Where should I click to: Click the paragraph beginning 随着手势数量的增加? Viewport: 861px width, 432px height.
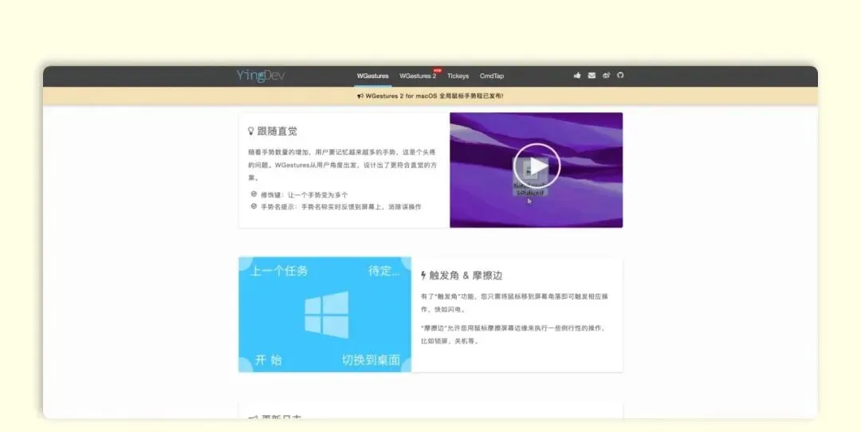pyautogui.click(x=342, y=165)
